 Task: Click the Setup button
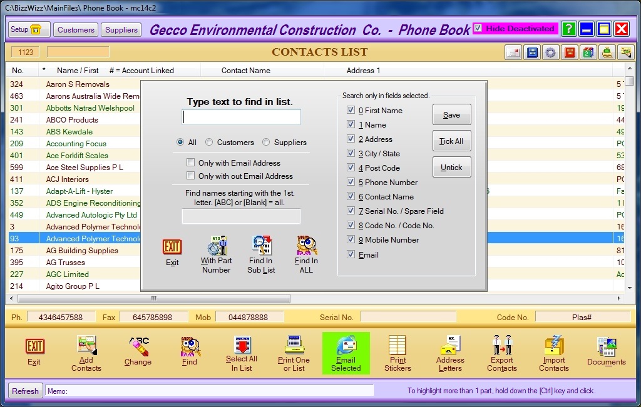[29, 29]
